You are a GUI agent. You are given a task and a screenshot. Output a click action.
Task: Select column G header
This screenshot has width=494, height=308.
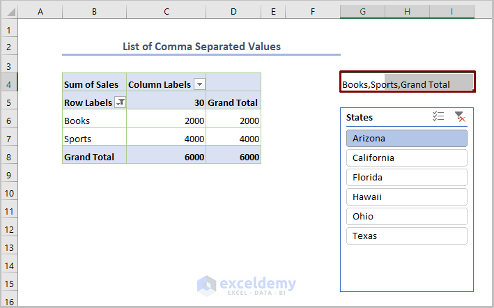362,12
